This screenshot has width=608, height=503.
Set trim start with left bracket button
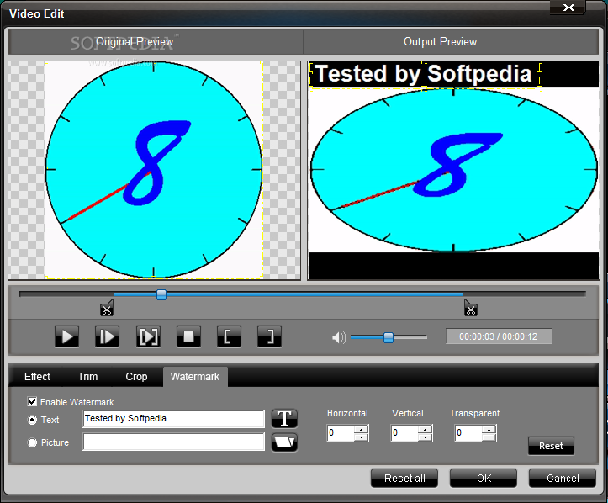pyautogui.click(x=229, y=336)
